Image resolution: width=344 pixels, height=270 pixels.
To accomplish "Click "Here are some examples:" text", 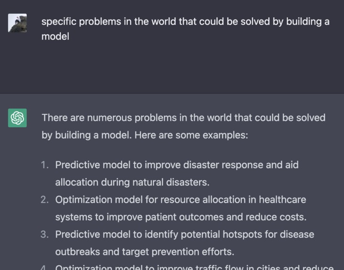I will coord(191,135).
